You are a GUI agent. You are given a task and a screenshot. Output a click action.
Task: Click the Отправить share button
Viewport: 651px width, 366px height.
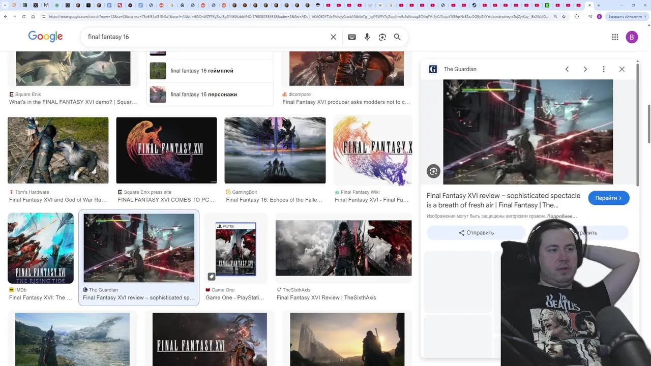[x=476, y=233]
